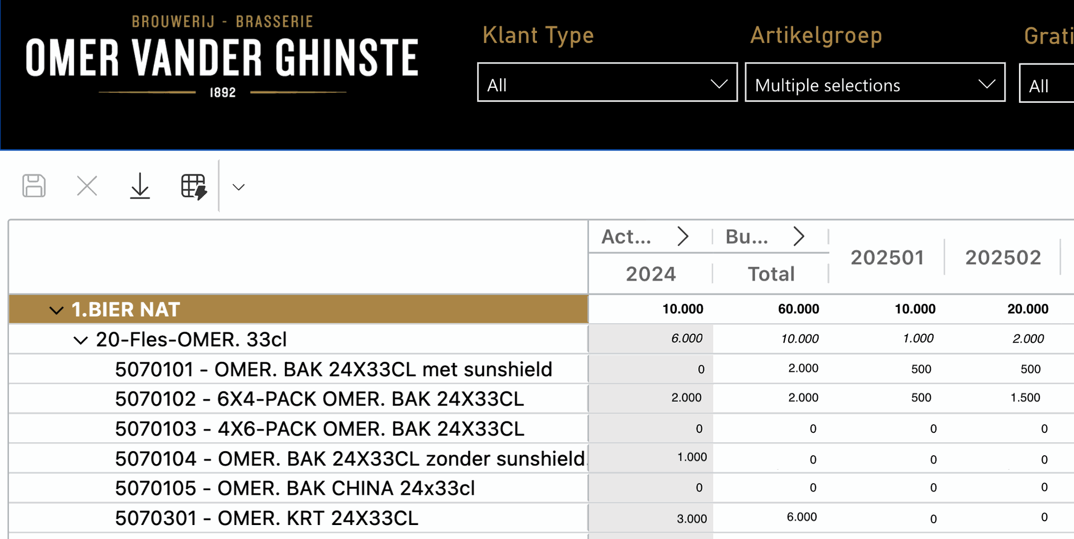
Task: Collapse the 1.BIER NAT group
Action: tap(56, 310)
